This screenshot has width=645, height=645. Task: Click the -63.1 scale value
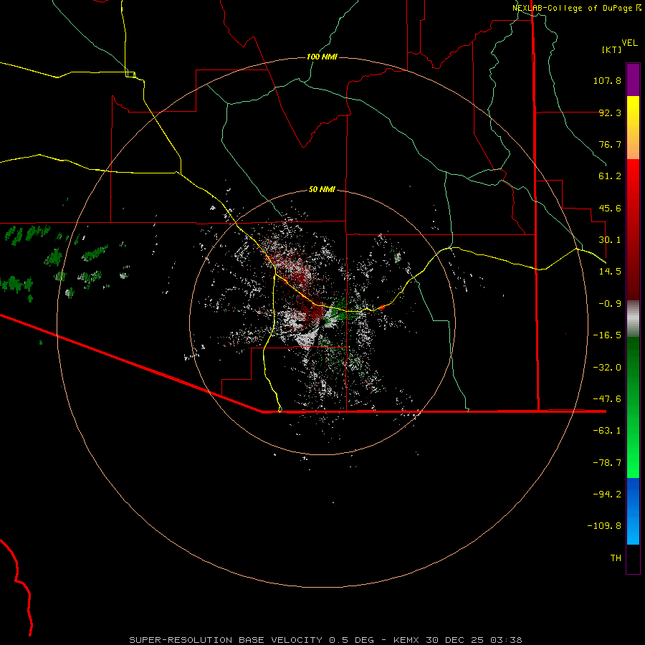(607, 431)
